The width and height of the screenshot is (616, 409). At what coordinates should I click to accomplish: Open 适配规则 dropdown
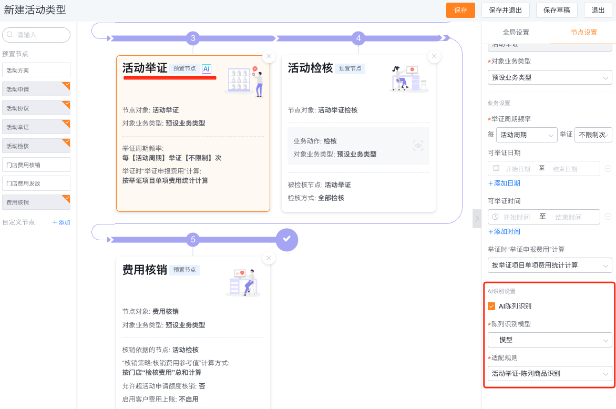pyautogui.click(x=550, y=374)
